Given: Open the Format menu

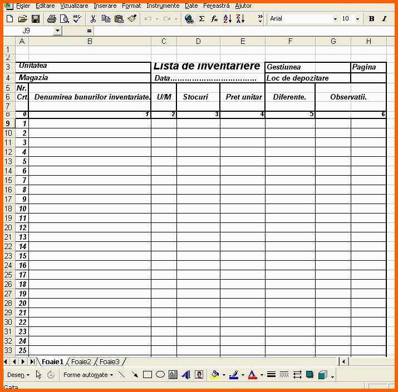Looking at the screenshot, I should (x=131, y=6).
